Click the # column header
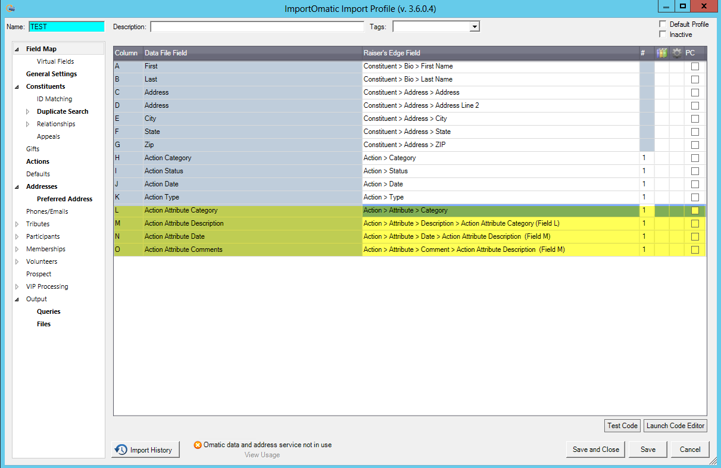Image resolution: width=721 pixels, height=468 pixels. coord(643,53)
